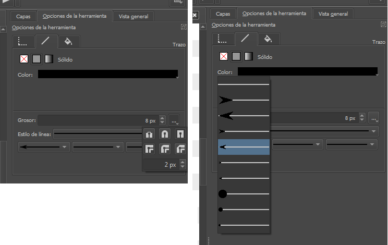The width and height of the screenshot is (388, 245).
Task: Switch to Vista general tab in cap-popup panel
Action: coord(134,16)
